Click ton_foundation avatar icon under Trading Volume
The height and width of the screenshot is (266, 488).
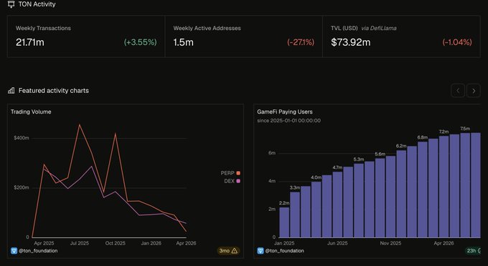(x=14, y=250)
